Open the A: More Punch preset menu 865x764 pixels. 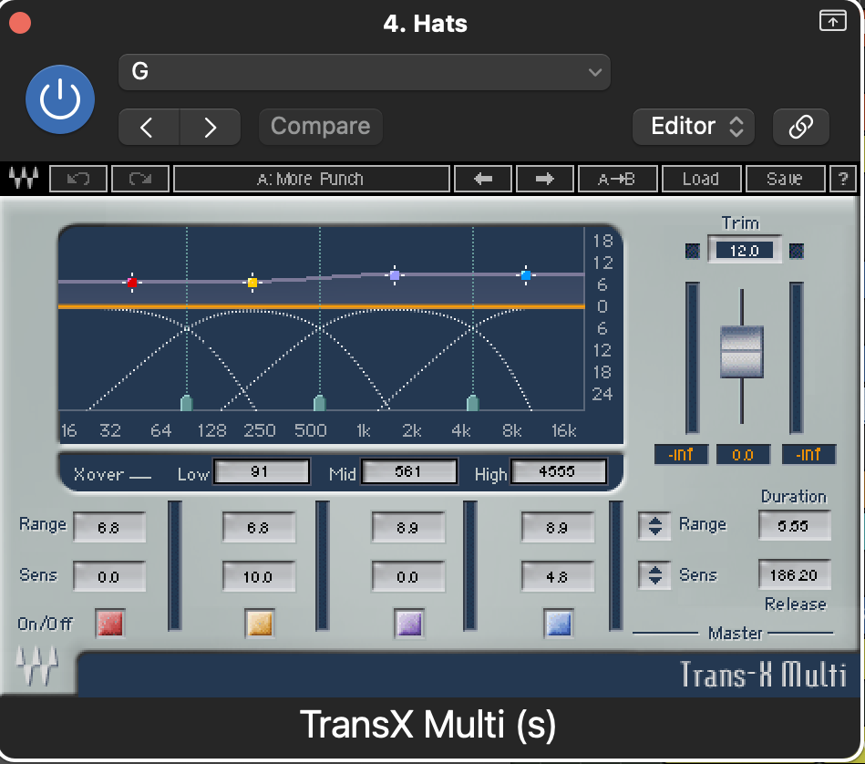pyautogui.click(x=311, y=179)
